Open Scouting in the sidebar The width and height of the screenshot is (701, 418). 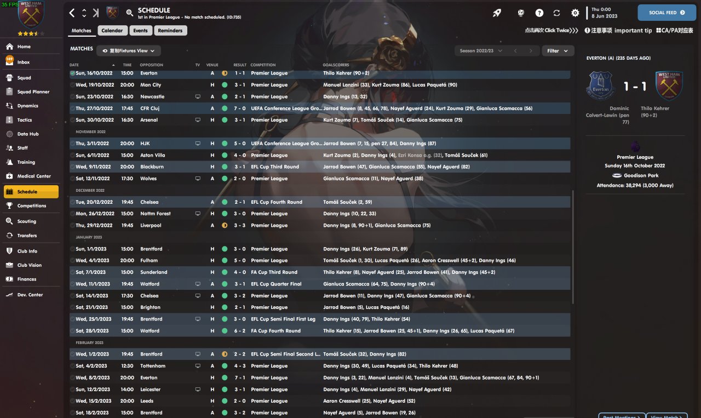32,221
